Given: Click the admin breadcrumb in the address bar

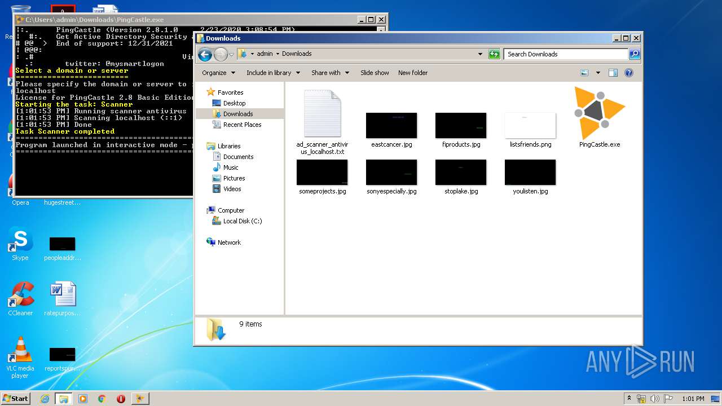Looking at the screenshot, I should click(x=265, y=54).
